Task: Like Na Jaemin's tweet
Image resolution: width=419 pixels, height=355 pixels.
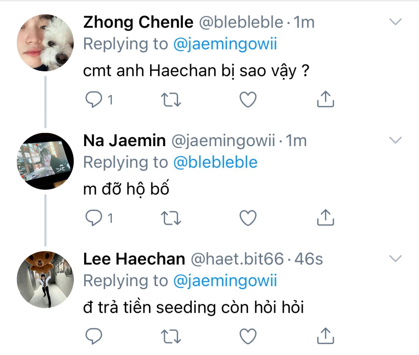Action: tap(248, 218)
